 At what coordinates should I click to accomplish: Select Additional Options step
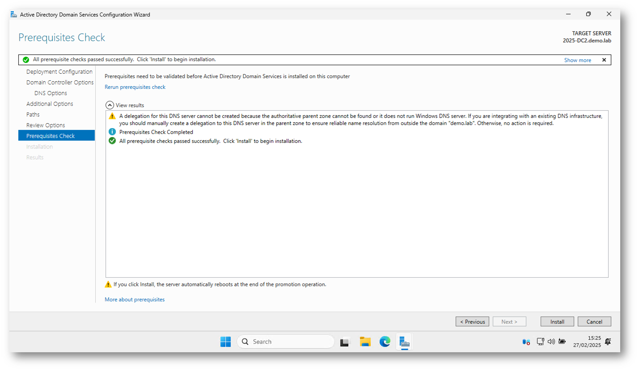click(50, 104)
